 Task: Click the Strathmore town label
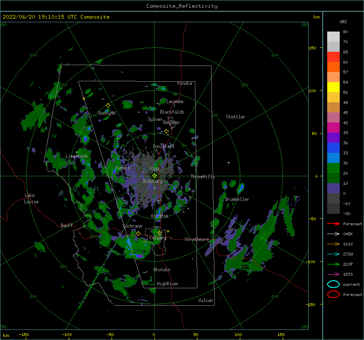pos(197,239)
